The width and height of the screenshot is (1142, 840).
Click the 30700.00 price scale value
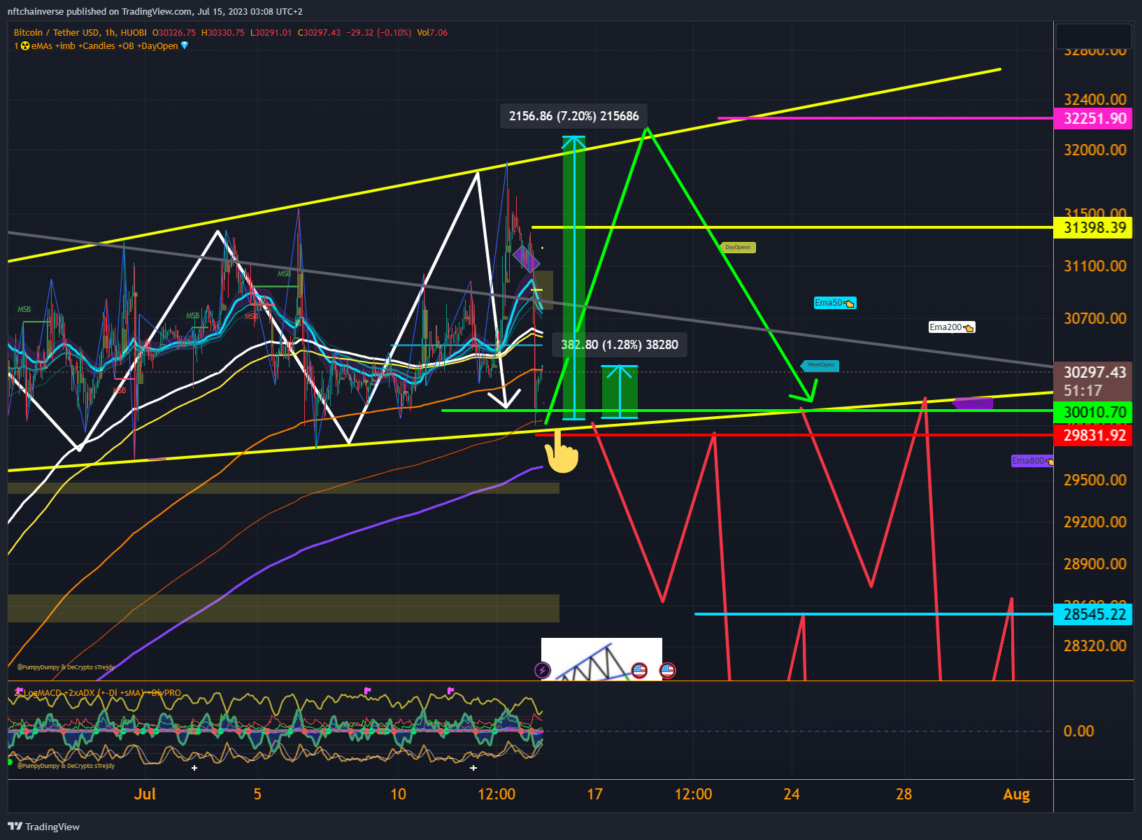1094,318
